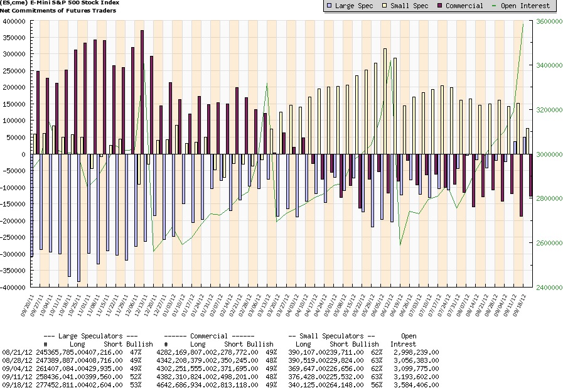The width and height of the screenshot is (563, 388).
Task: Click the green Open Interest legend marker
Action: point(495,6)
